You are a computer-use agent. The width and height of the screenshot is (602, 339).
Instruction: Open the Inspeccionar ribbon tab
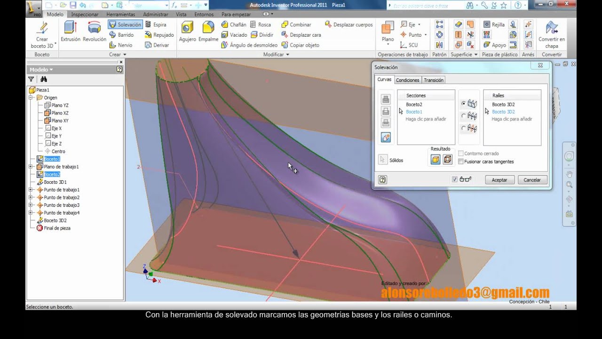[85, 14]
